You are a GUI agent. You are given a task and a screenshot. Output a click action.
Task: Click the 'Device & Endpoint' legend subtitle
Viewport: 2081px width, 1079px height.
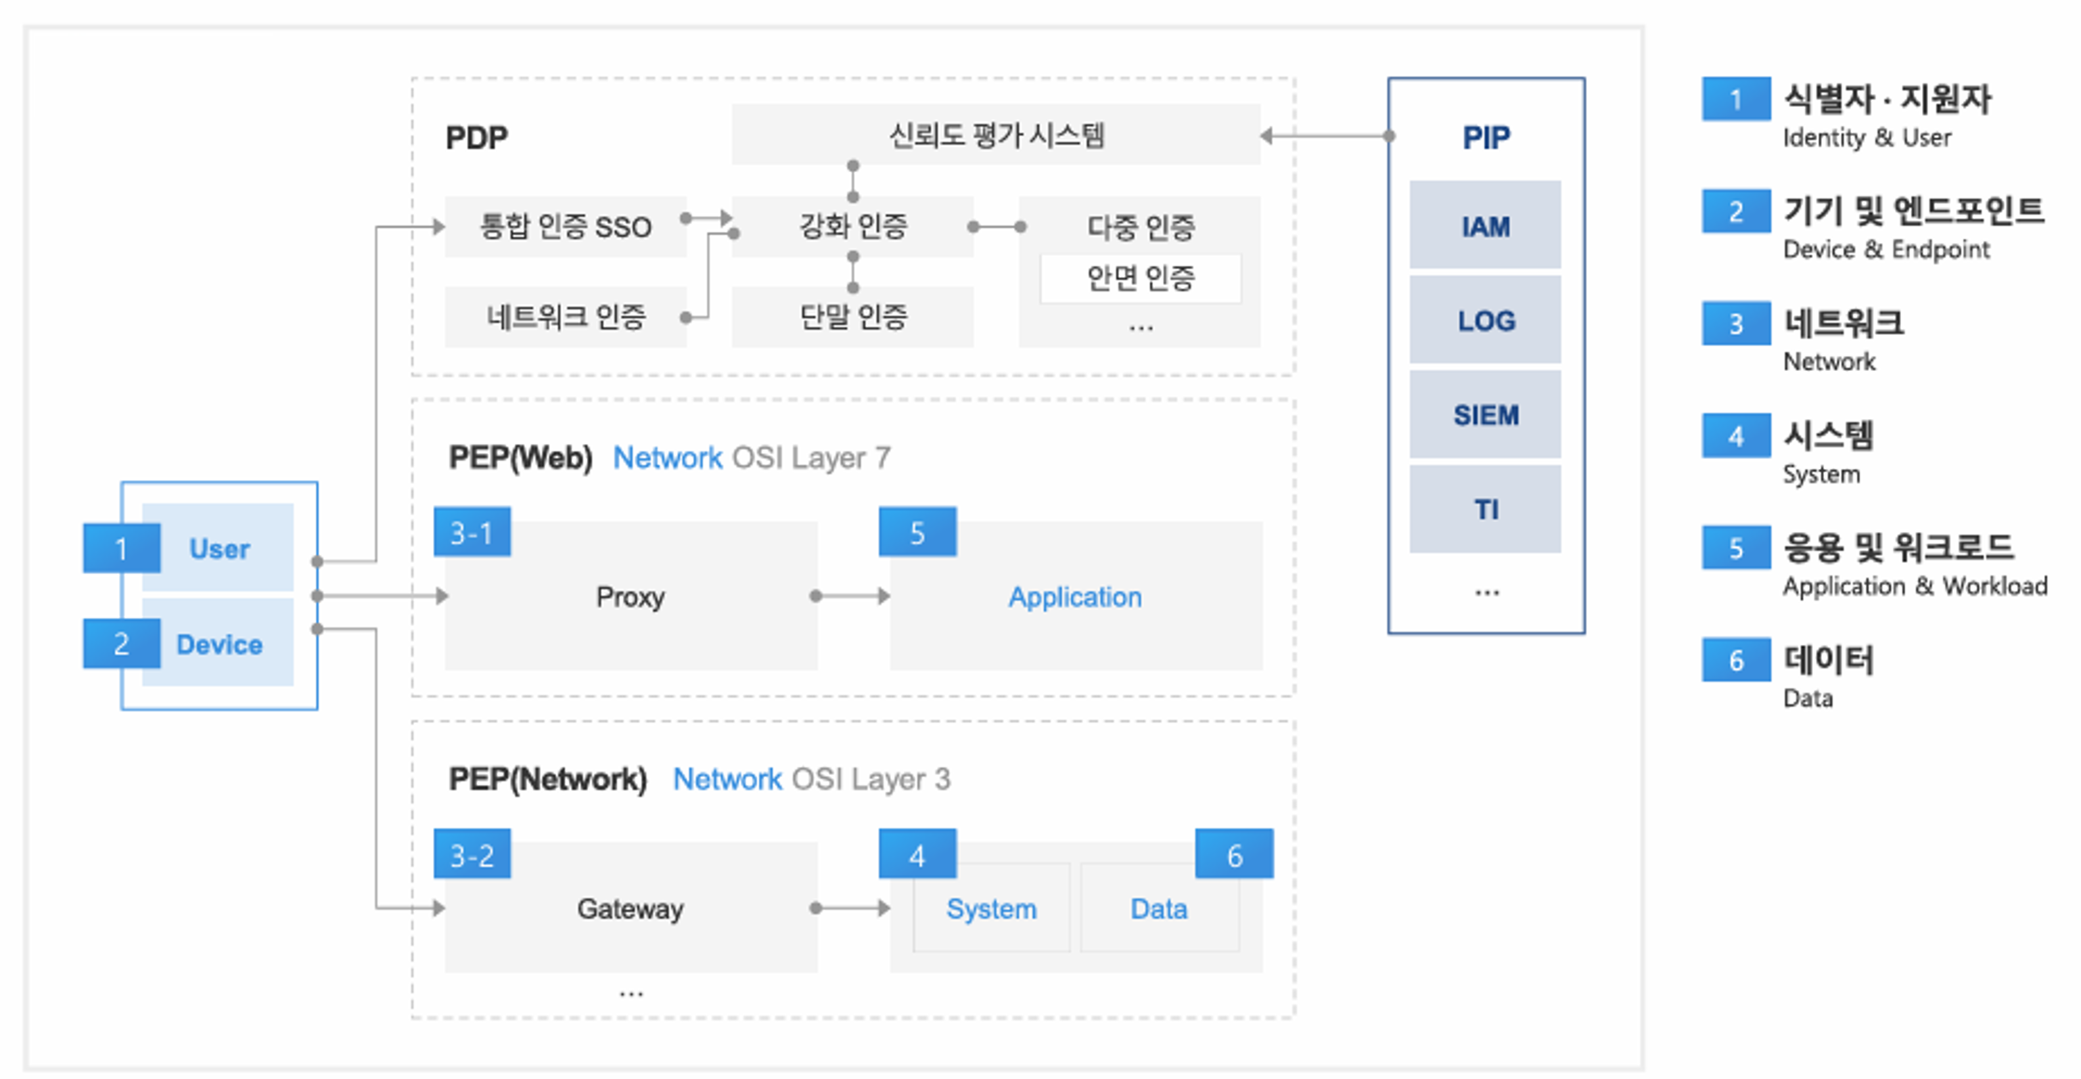[1887, 250]
